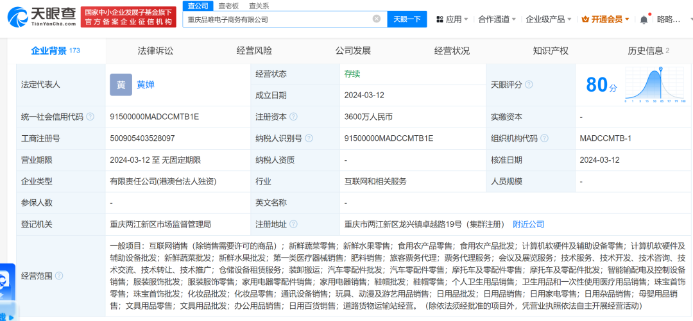This screenshot has width=693, height=321.
Task: Expand the 合作通道 dropdown
Action: 497,19
